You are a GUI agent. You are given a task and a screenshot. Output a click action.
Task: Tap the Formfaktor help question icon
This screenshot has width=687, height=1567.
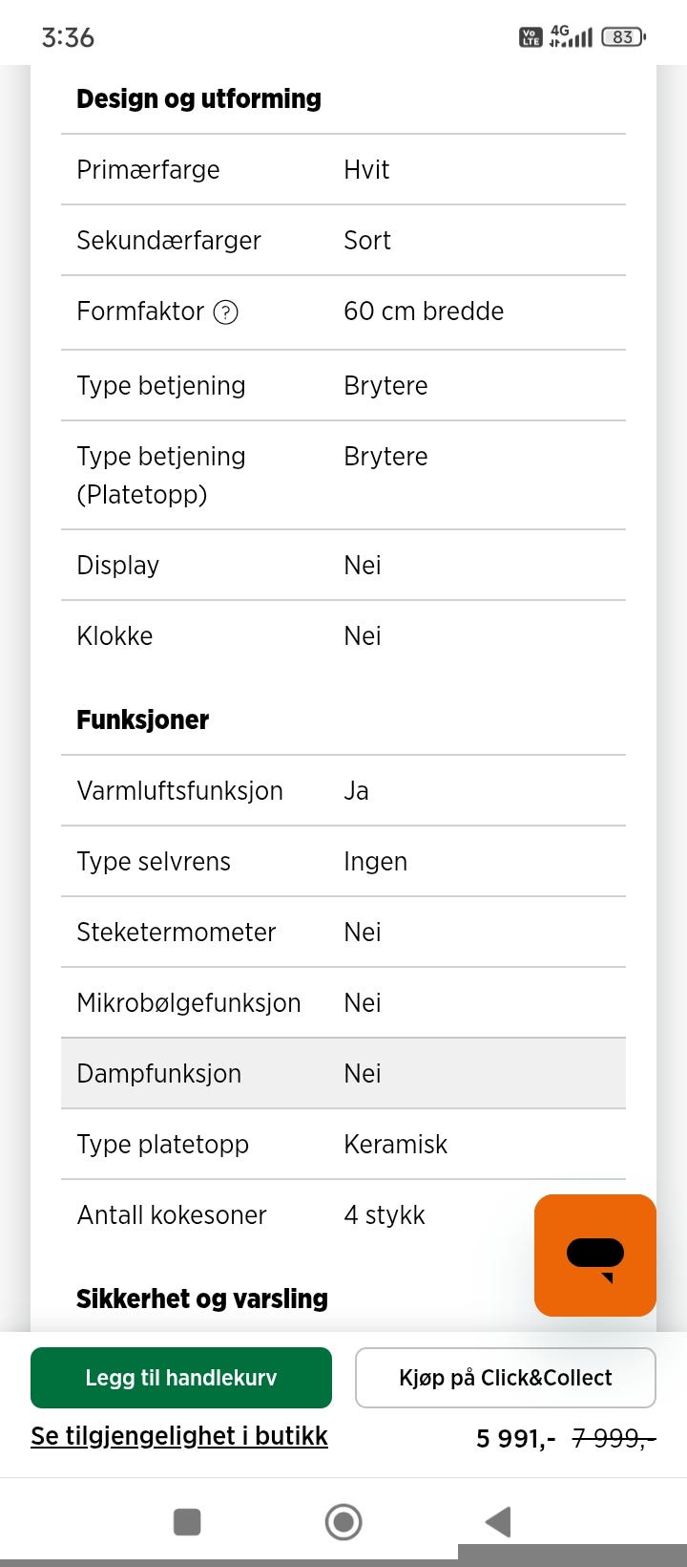click(x=225, y=312)
